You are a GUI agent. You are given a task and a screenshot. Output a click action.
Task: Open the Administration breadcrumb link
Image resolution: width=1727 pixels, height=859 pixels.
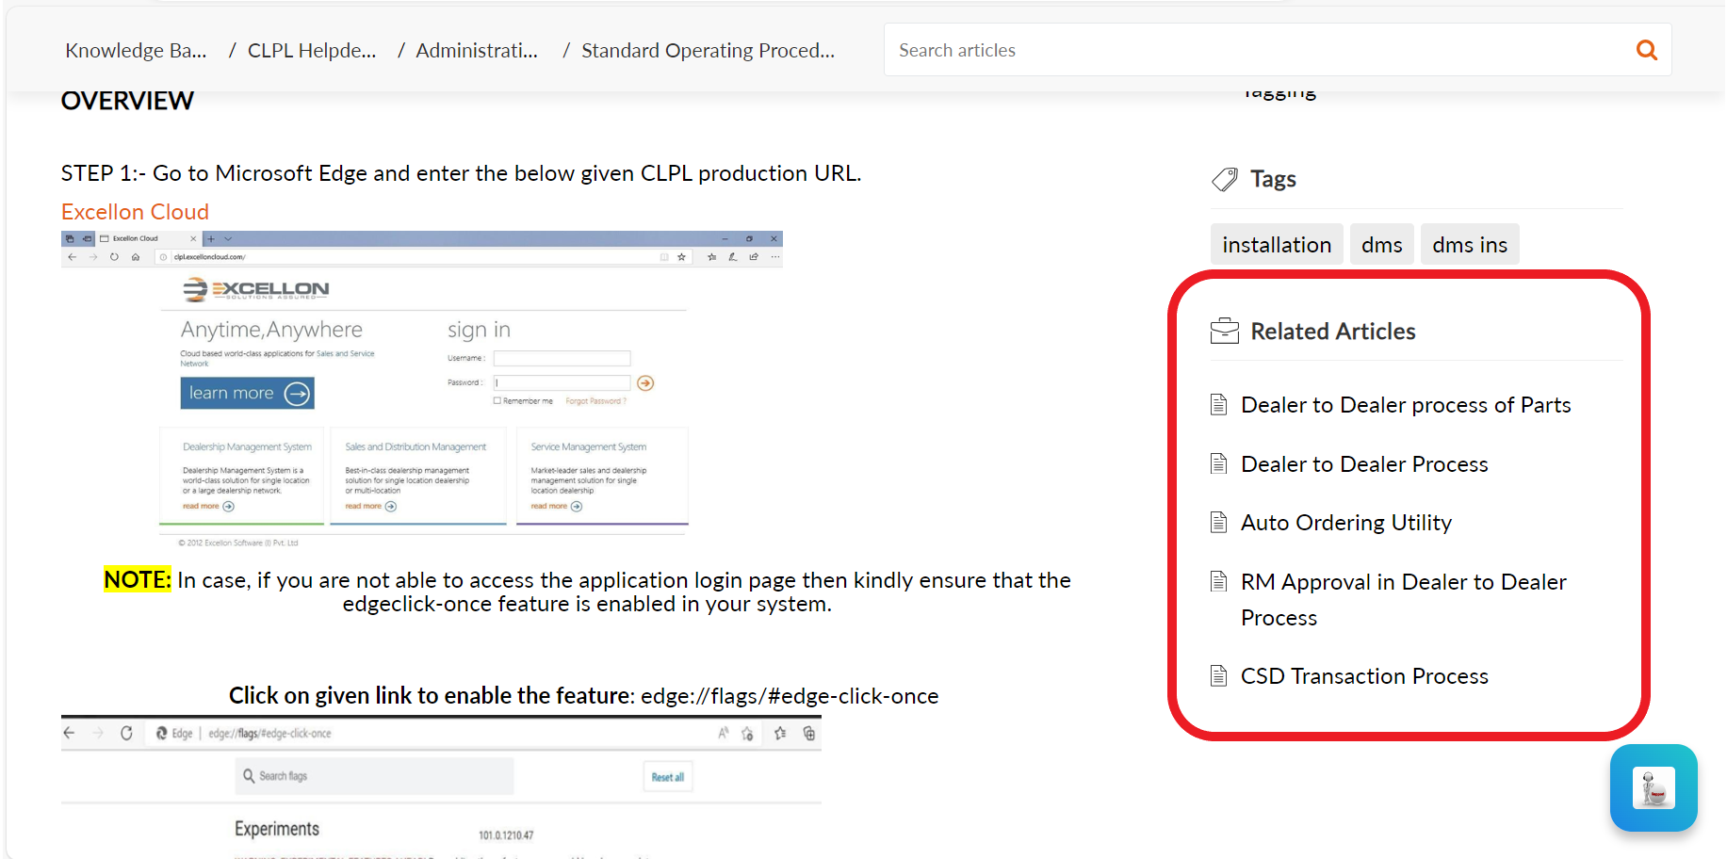point(477,51)
